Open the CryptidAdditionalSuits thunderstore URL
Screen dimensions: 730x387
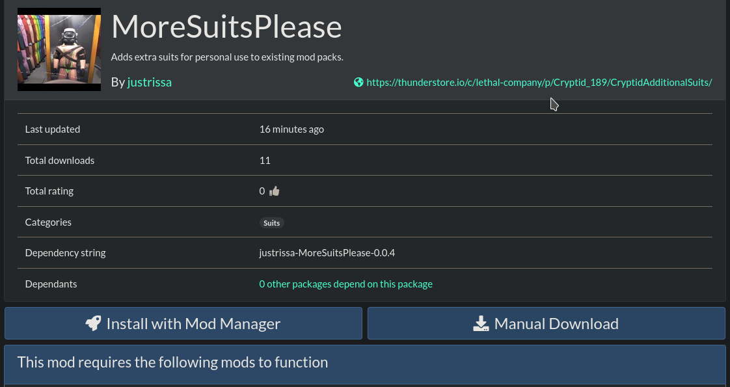tap(539, 82)
